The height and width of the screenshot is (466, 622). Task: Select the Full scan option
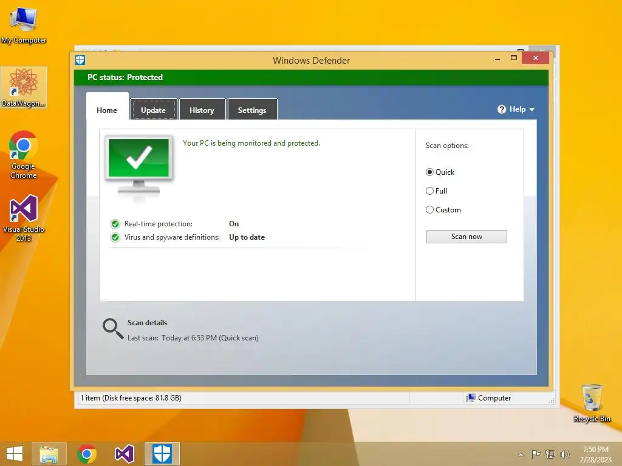pyautogui.click(x=436, y=191)
